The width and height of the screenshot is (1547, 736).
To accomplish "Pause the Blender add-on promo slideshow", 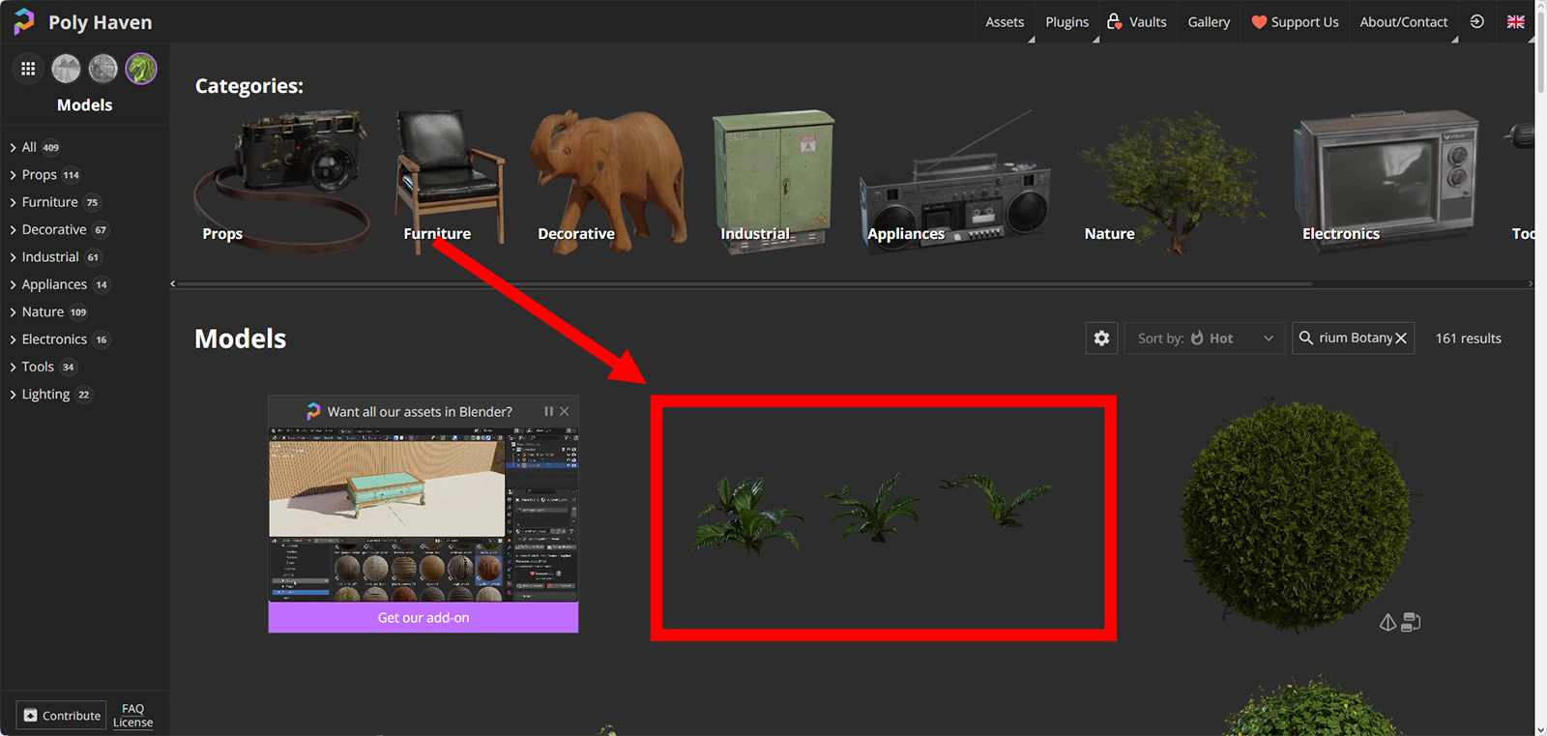I will pyautogui.click(x=548, y=412).
